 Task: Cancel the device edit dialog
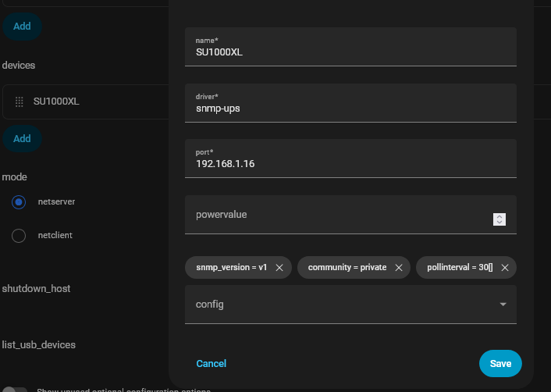[212, 364]
